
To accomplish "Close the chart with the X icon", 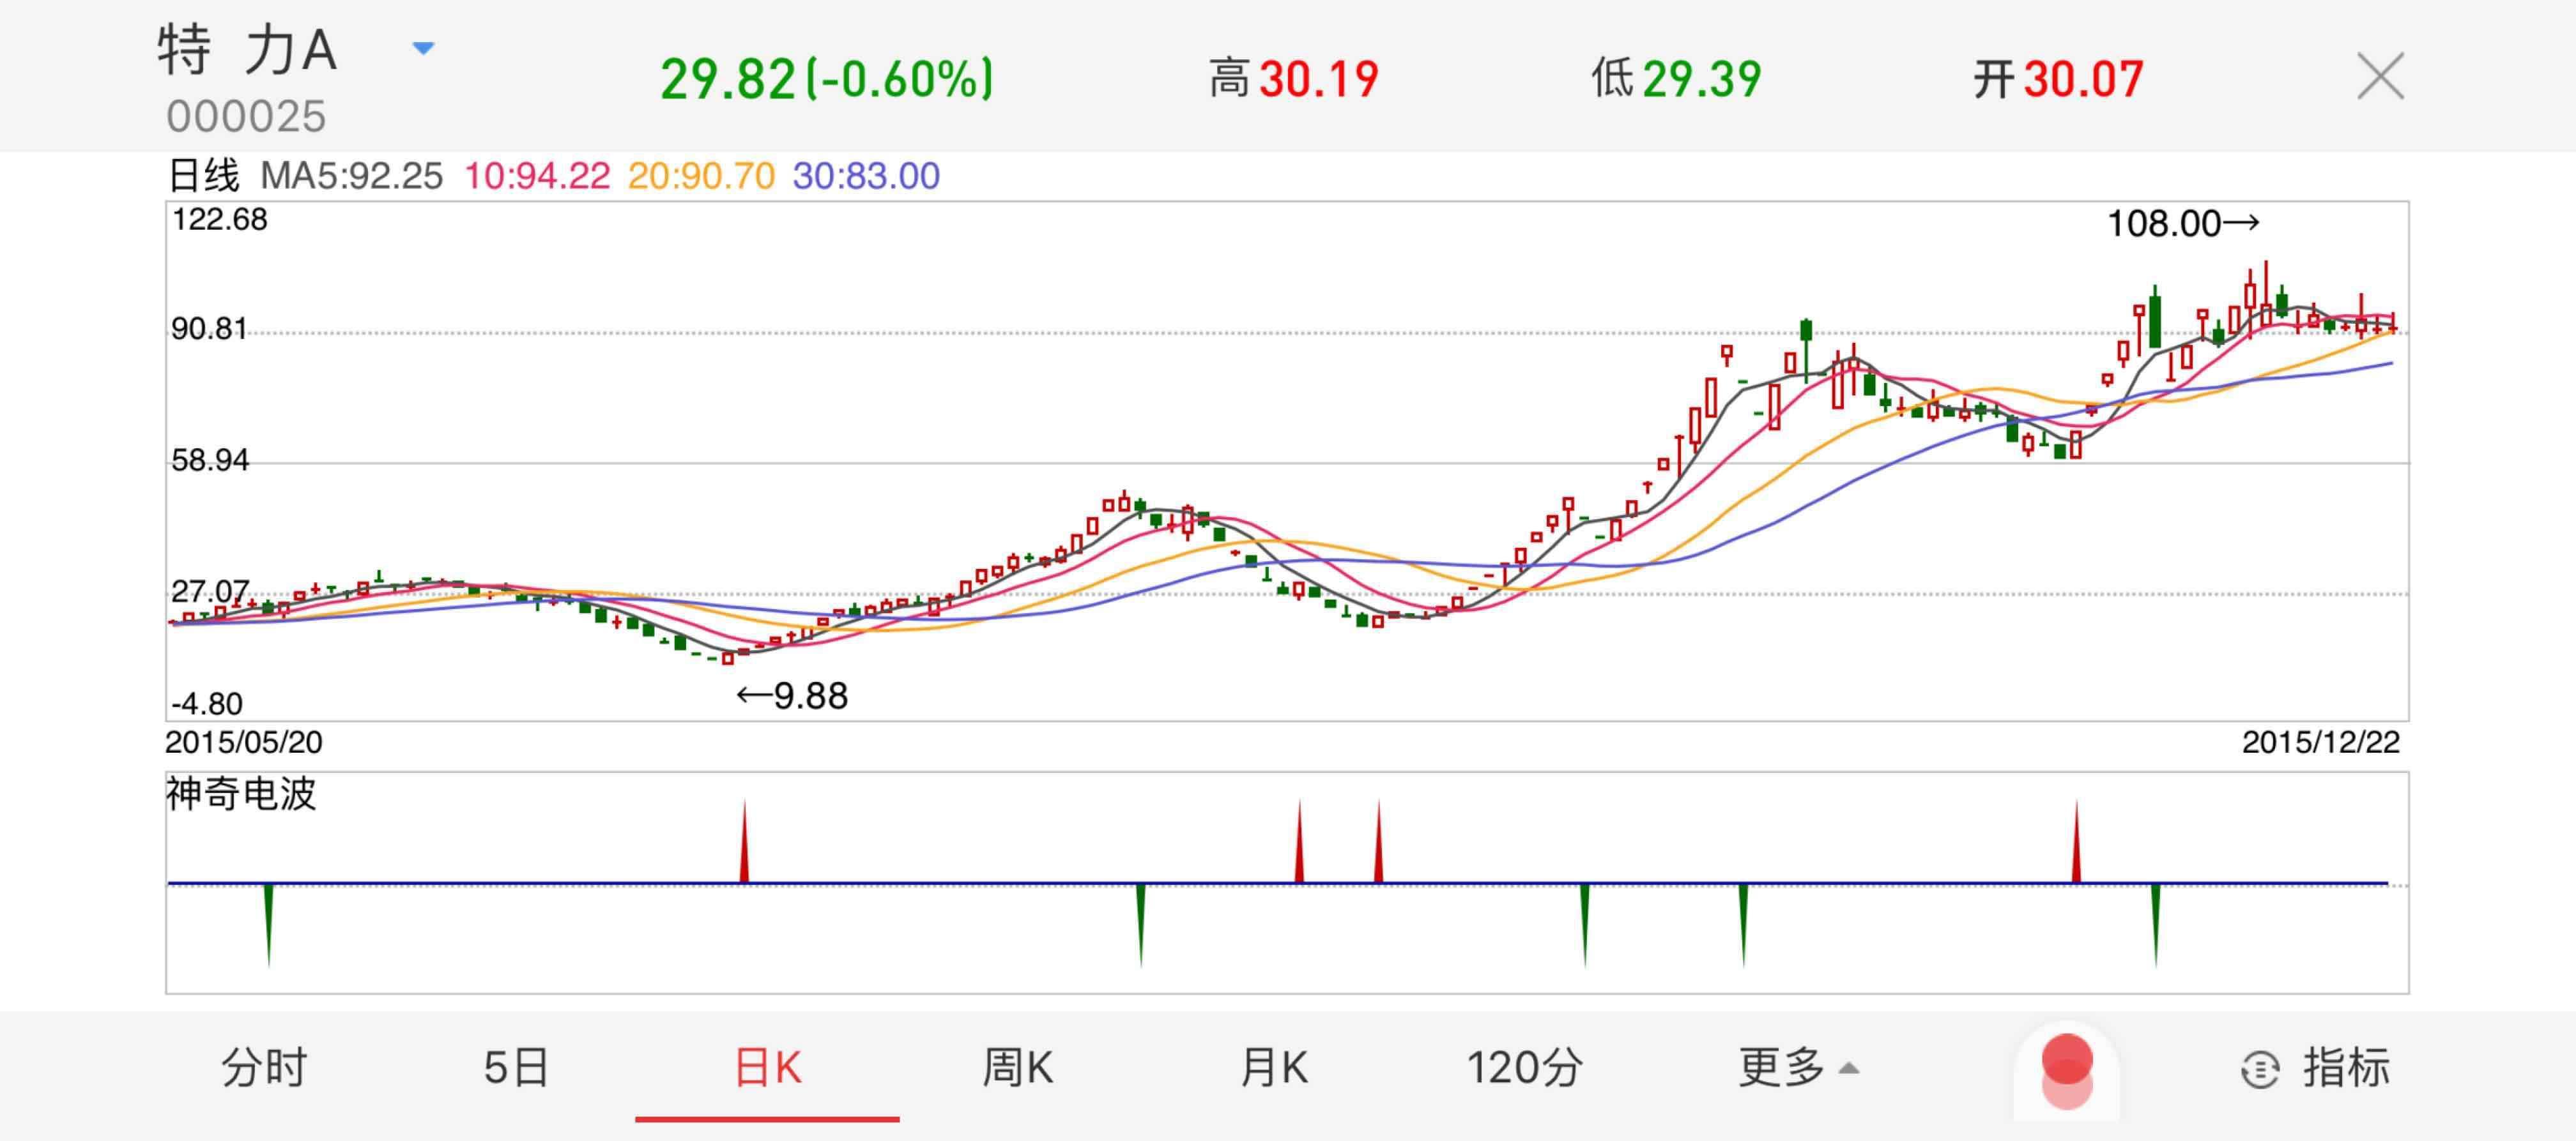I will pos(2380,77).
